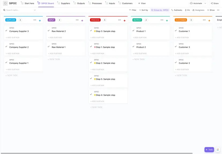Add a task with the orange plus in Customer column
Screen dimensions: 222x154
[x=209, y=21]
